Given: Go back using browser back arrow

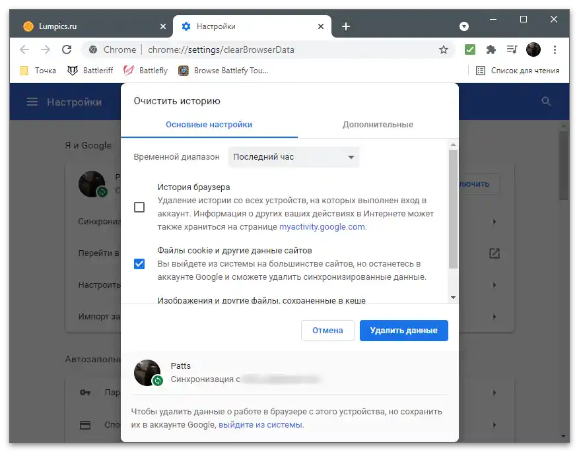Looking at the screenshot, I should click(x=24, y=49).
